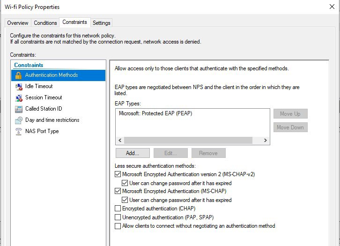Click the EAP Types list right scroll arrow
Image resolution: width=340 pixels, height=246 pixels.
point(266,141)
